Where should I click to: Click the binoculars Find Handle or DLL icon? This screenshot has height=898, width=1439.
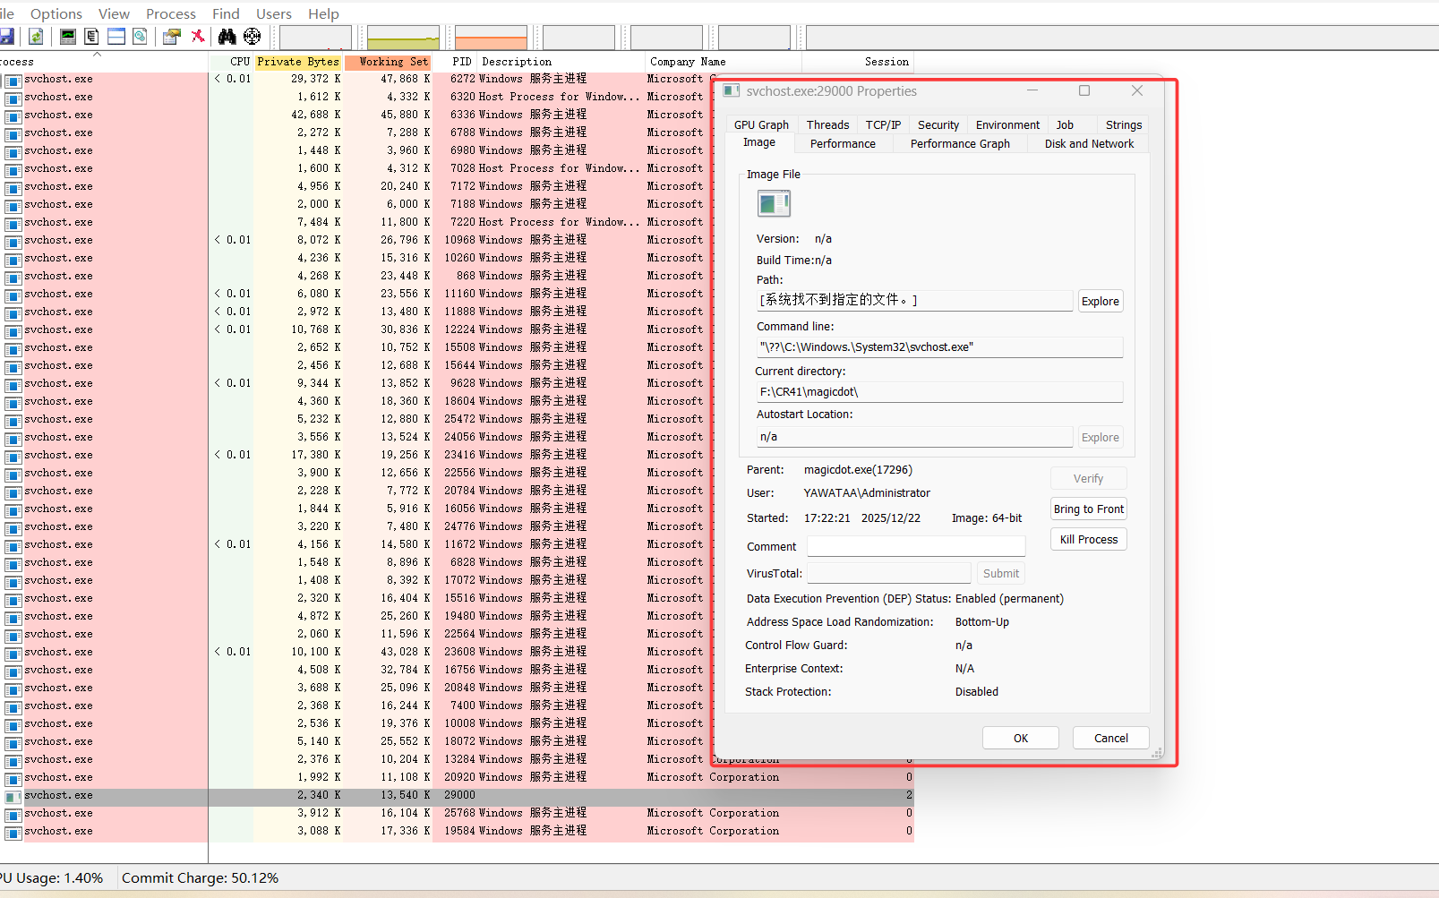[227, 36]
